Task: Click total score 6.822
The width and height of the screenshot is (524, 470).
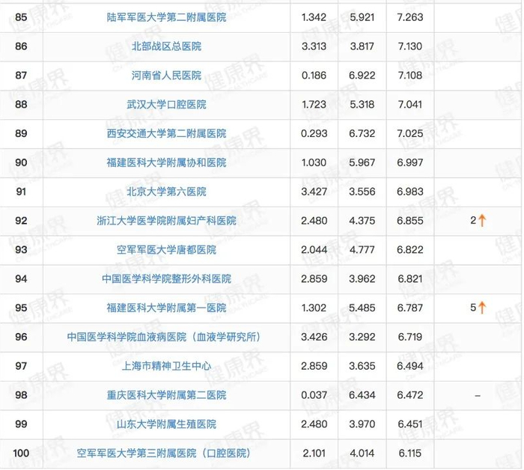Action: coord(410,249)
